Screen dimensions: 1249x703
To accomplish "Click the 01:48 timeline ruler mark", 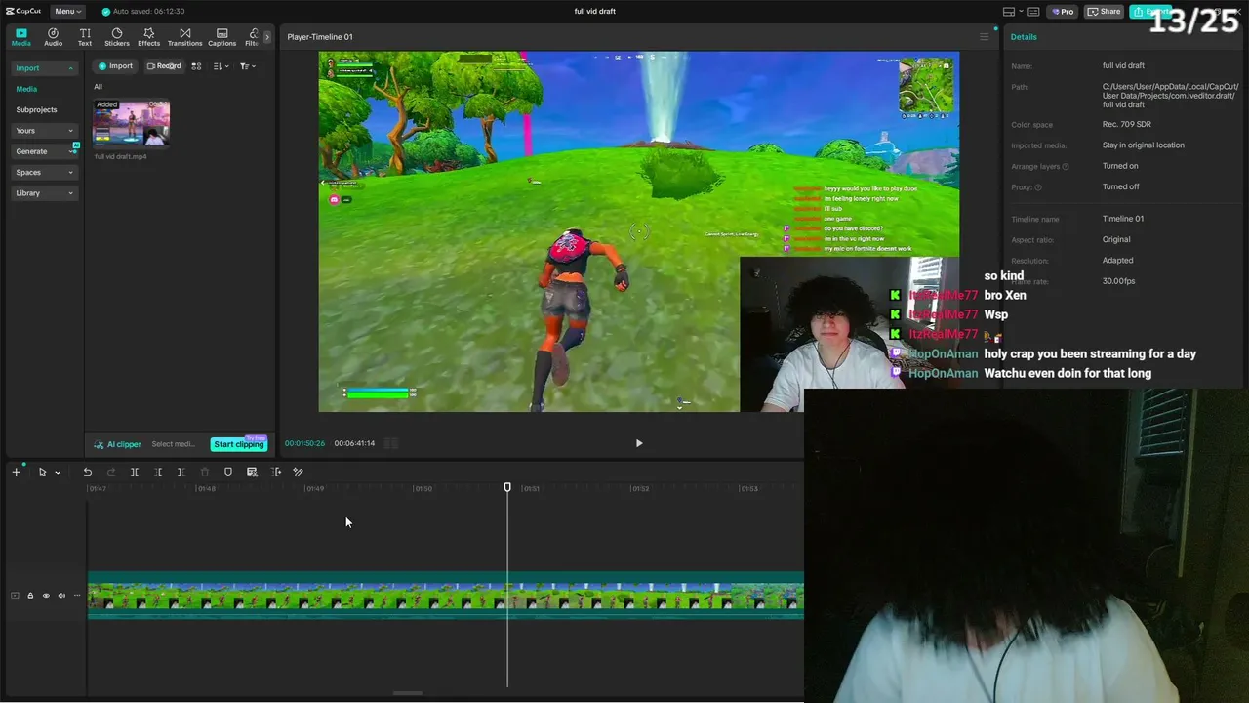I will point(206,488).
